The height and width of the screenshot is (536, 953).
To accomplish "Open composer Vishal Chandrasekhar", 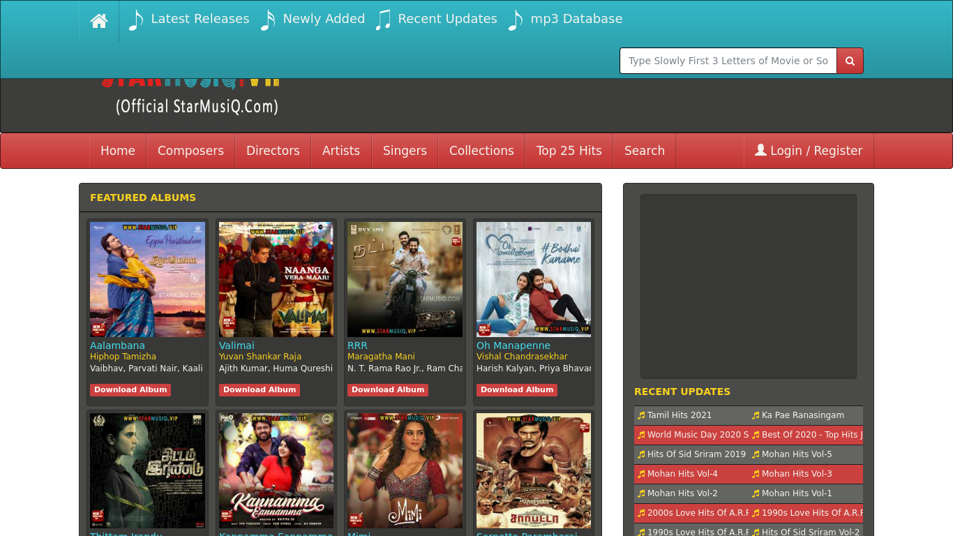I will point(522,357).
